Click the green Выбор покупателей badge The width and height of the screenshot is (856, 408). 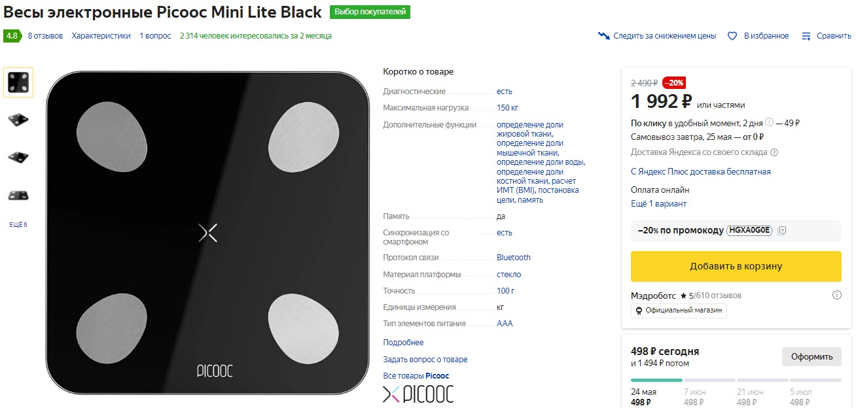370,12
